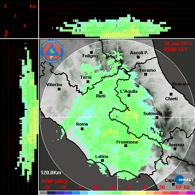Select the Ascoli P. city marker
Screen dimensions: 195x195
click(138, 57)
